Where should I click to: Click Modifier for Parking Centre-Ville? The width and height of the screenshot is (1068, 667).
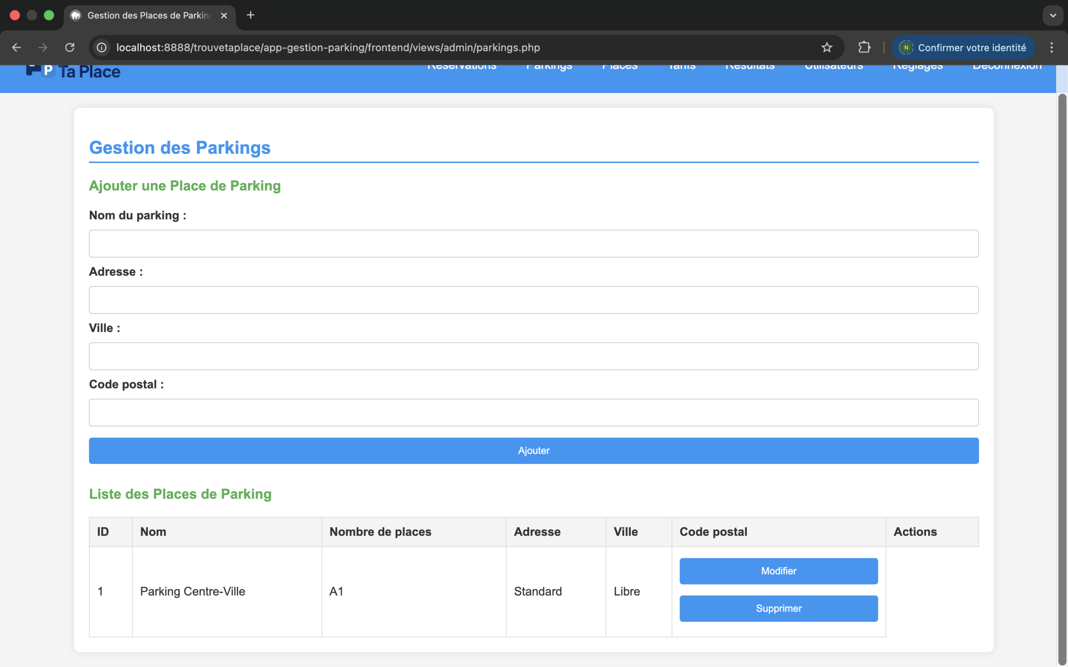pos(778,571)
